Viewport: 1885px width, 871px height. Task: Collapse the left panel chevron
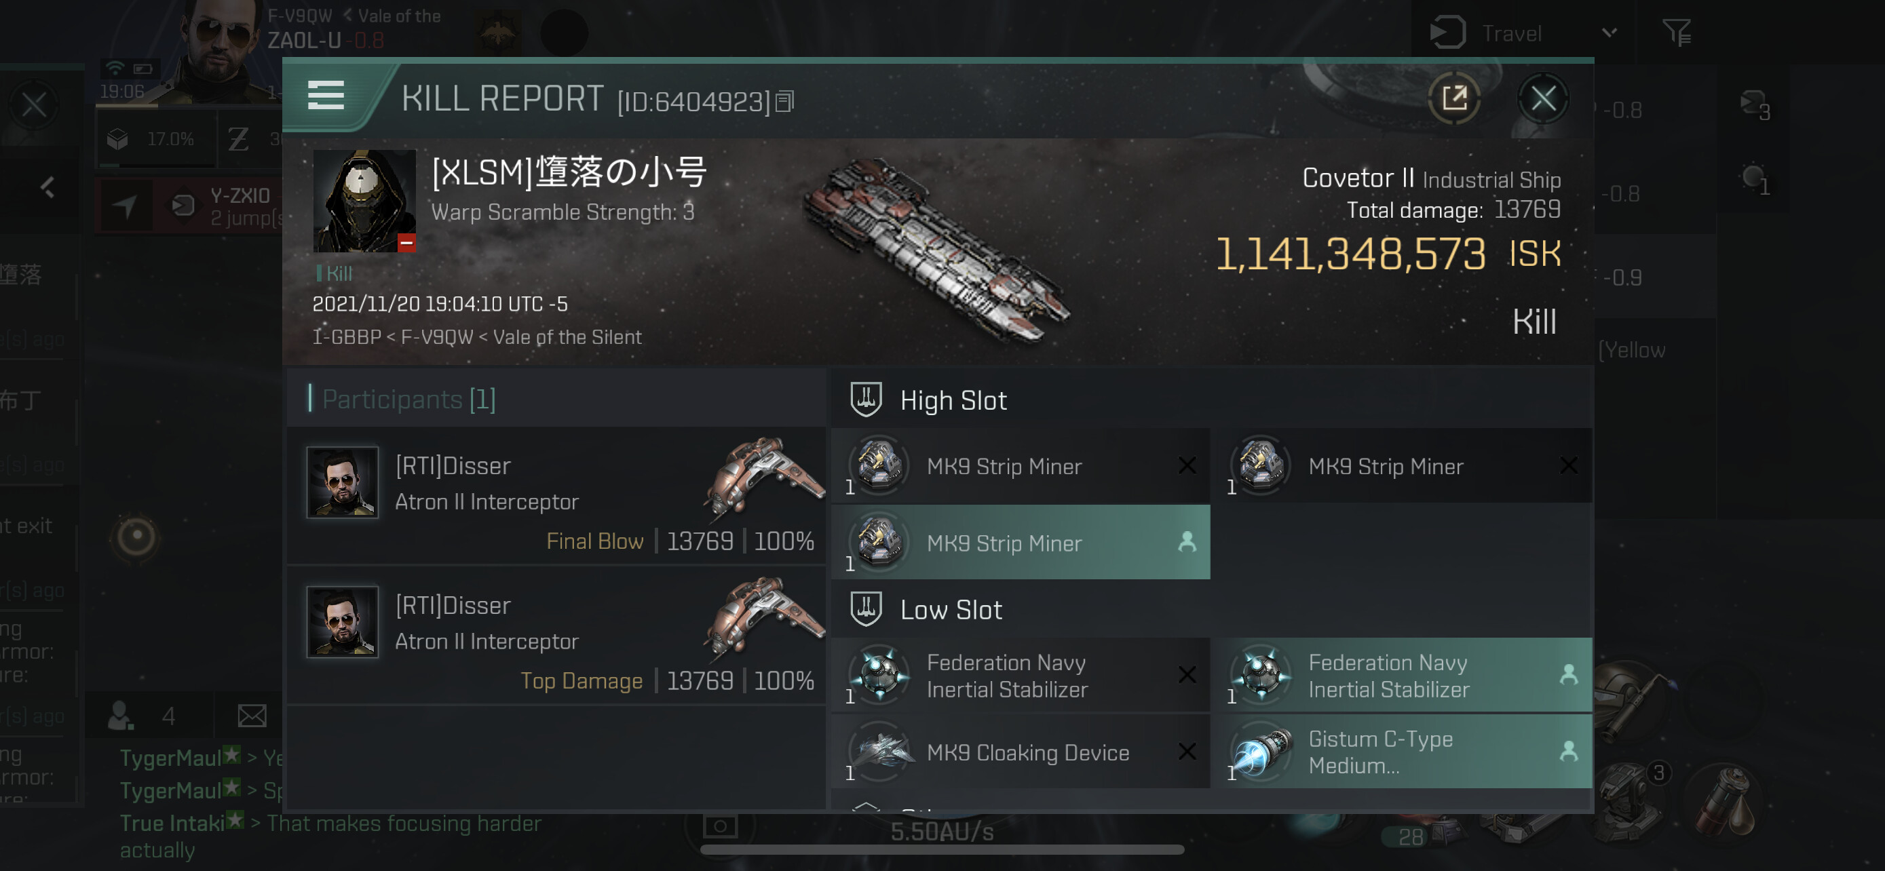48,188
